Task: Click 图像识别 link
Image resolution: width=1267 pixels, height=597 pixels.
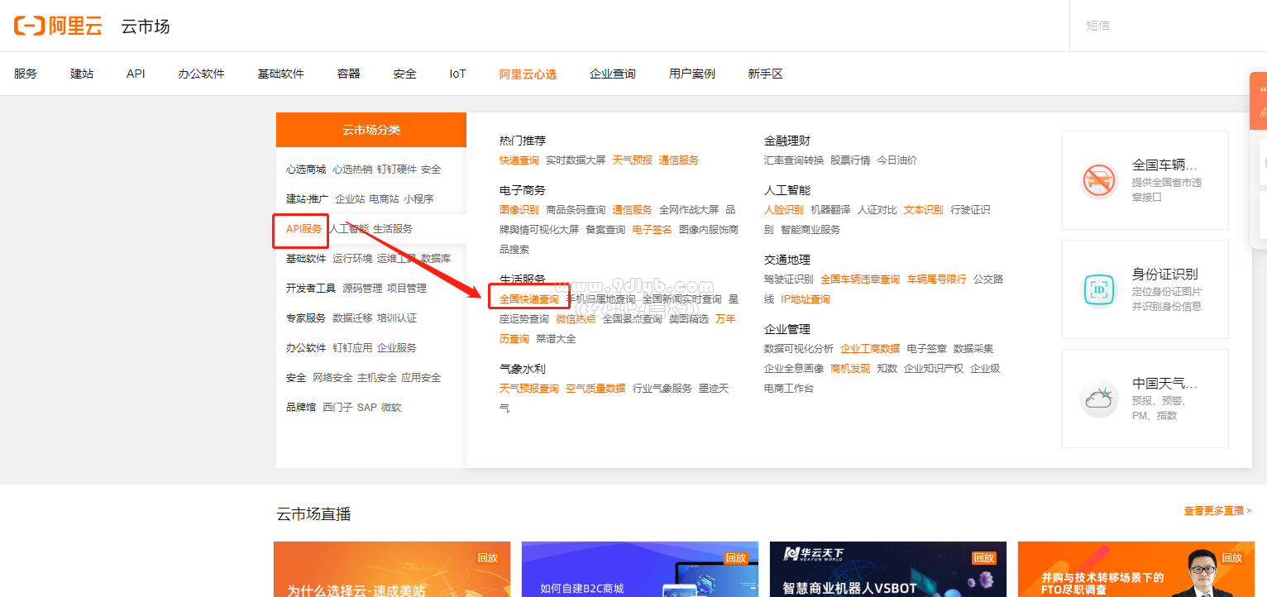Action: [x=519, y=210]
